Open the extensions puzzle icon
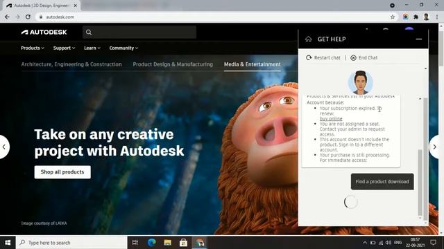Screen dimensions: 444x249 [x=416, y=17]
